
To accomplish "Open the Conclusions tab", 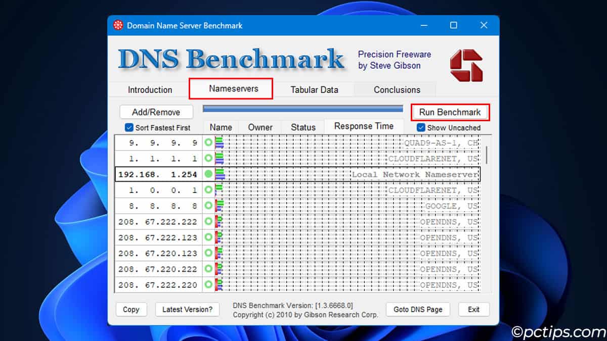I will 397,89.
